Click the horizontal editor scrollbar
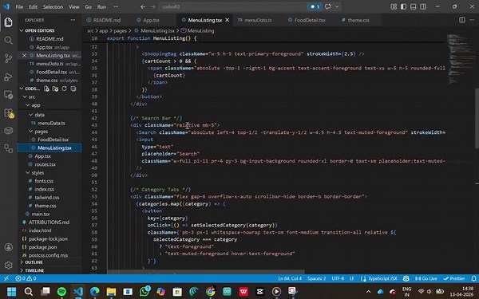 [x=206, y=272]
